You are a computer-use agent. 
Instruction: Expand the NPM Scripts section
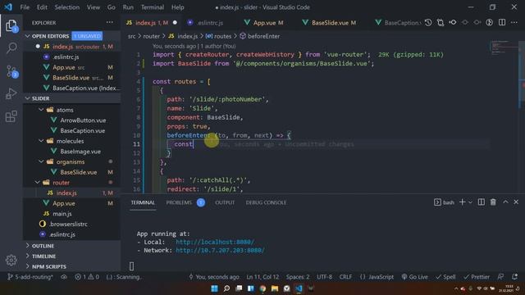(x=28, y=266)
